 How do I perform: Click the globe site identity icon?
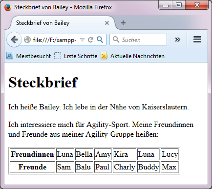tap(27, 40)
